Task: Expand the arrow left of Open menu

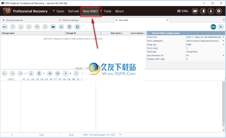Action: click(54, 11)
